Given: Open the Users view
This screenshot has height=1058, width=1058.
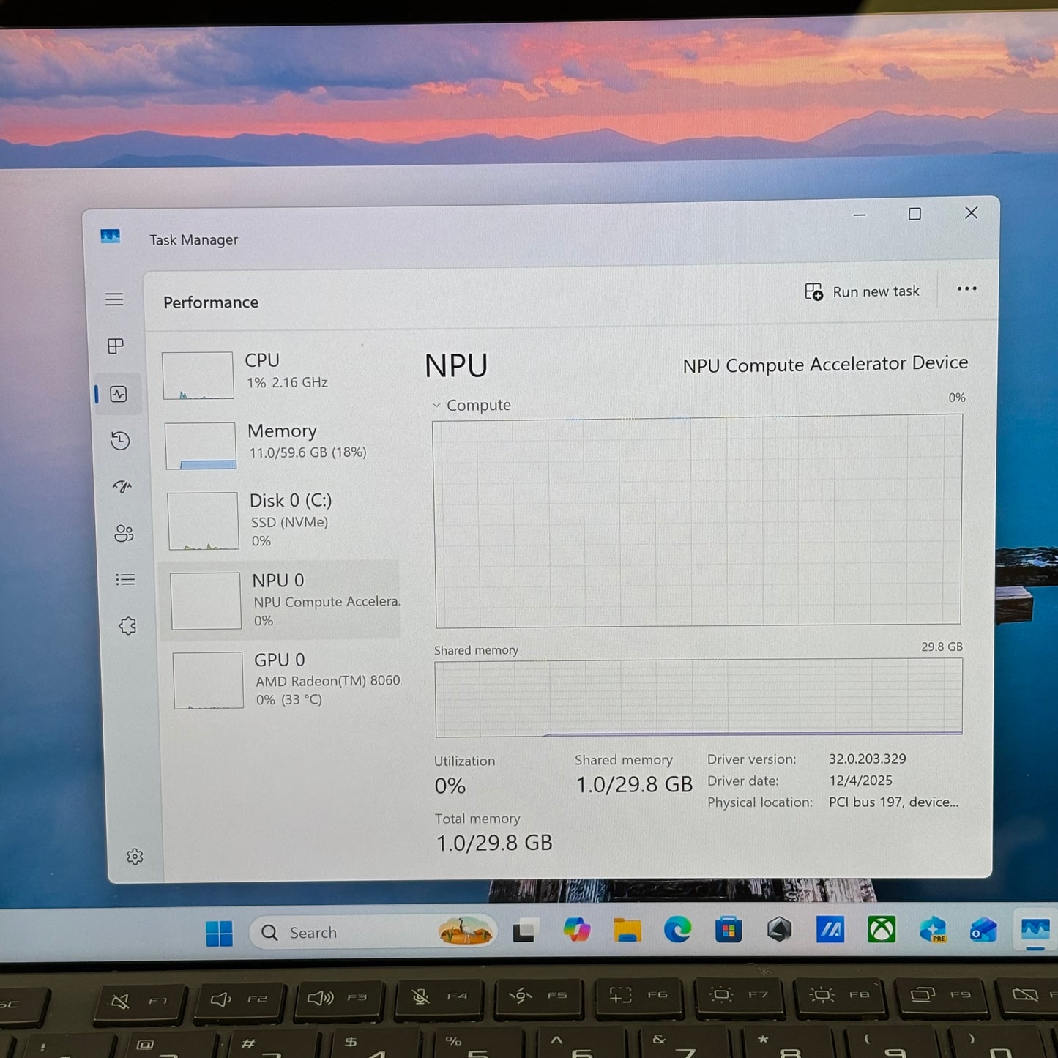Looking at the screenshot, I should (123, 534).
